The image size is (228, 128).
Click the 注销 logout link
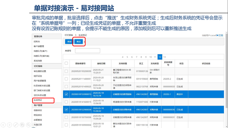(221, 35)
